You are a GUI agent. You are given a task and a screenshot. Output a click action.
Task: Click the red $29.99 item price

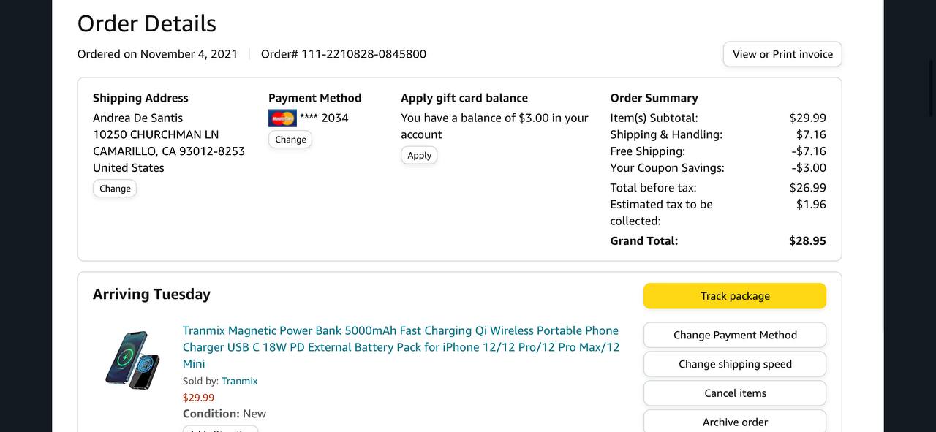pos(198,398)
